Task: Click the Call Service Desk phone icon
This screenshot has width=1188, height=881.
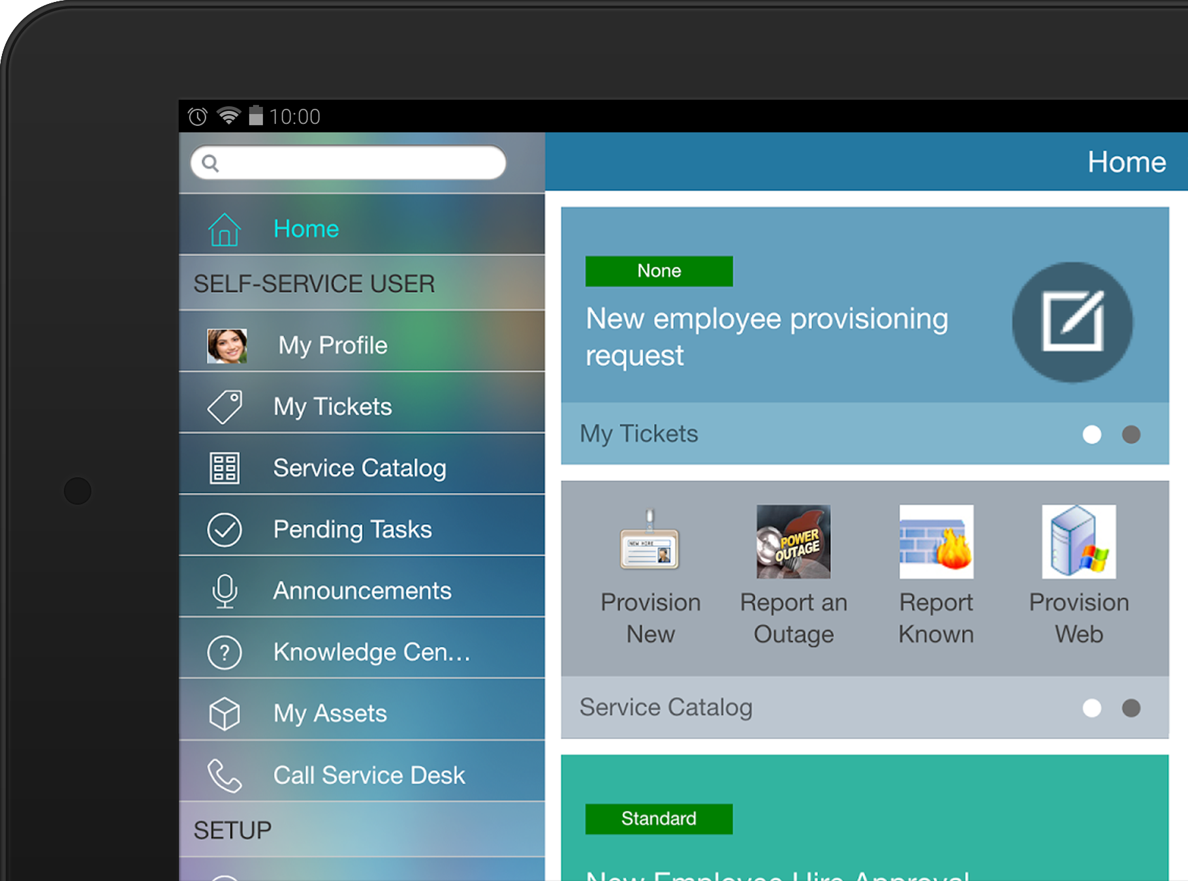Action: pyautogui.click(x=224, y=775)
